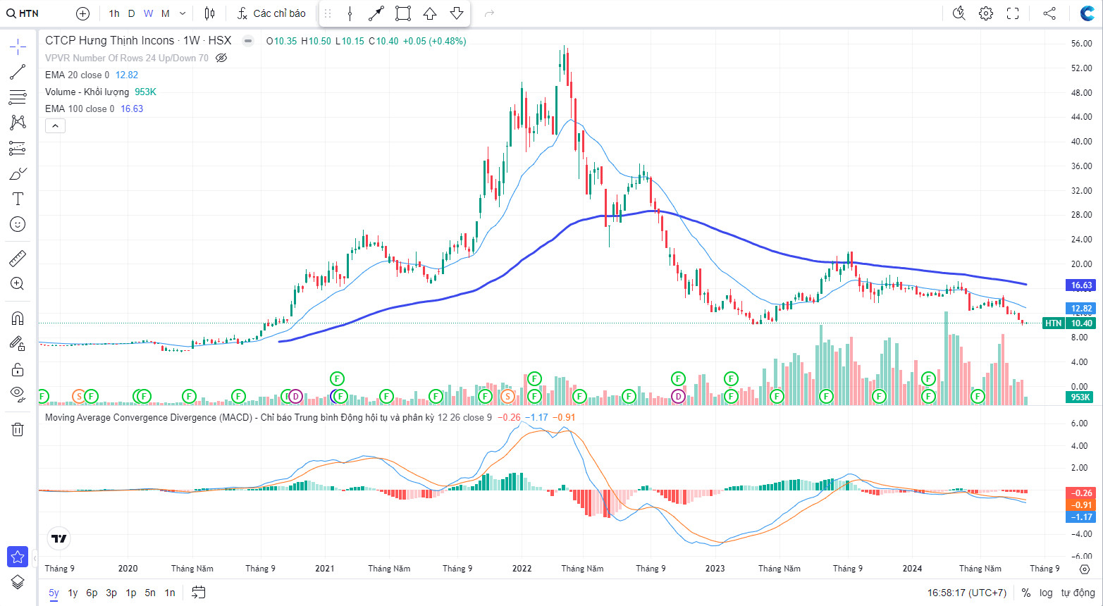This screenshot has width=1103, height=606.
Task: Toggle hide all drawings eye
Action: pos(18,393)
